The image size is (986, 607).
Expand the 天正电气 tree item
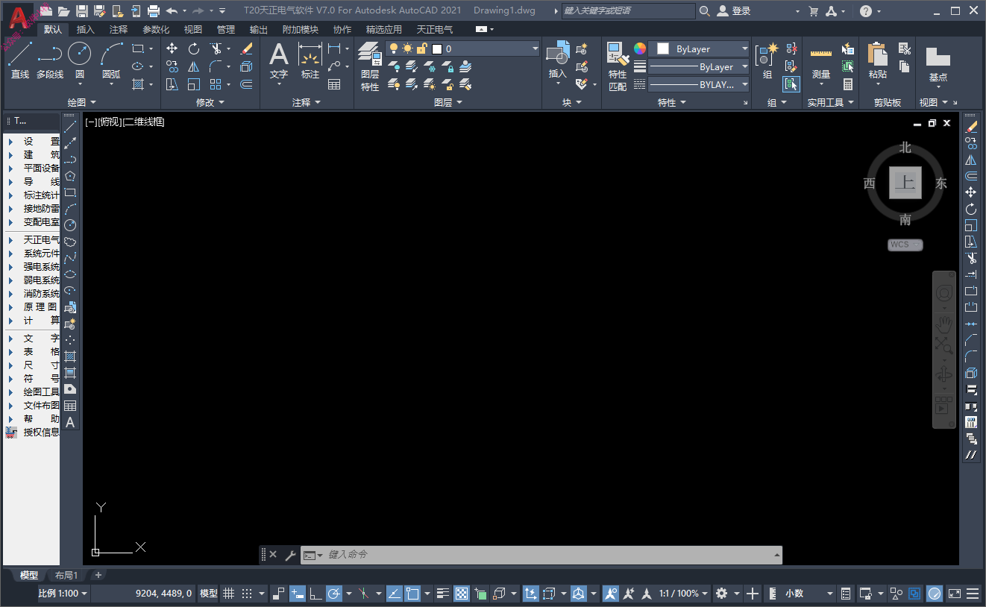[x=10, y=240]
